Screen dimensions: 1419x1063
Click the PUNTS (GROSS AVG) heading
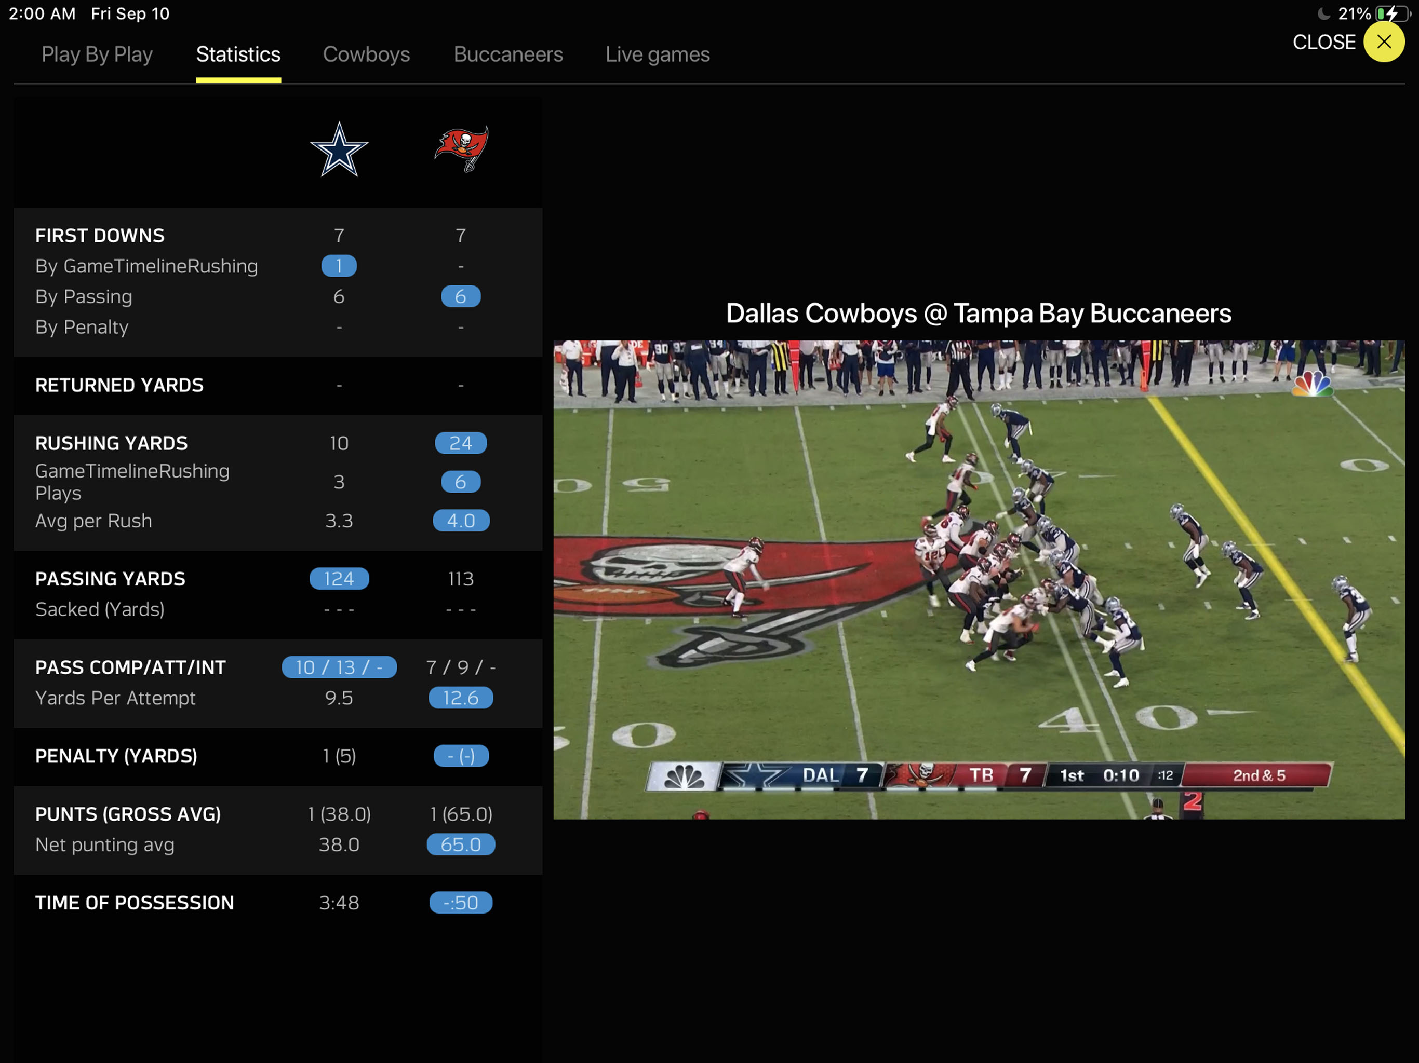(x=128, y=814)
